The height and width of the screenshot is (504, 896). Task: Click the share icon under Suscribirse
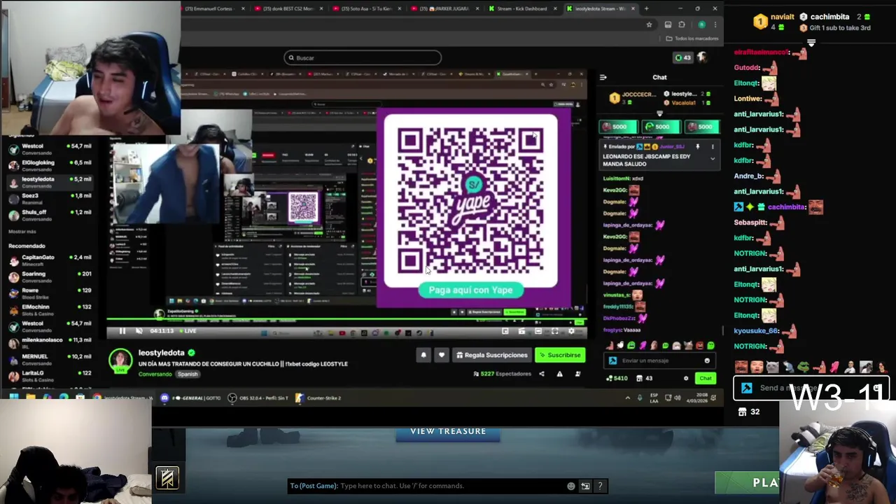pos(541,374)
